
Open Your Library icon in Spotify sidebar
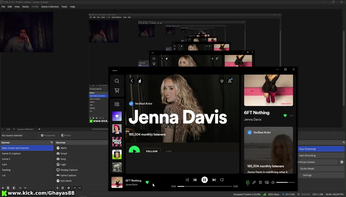point(117,104)
